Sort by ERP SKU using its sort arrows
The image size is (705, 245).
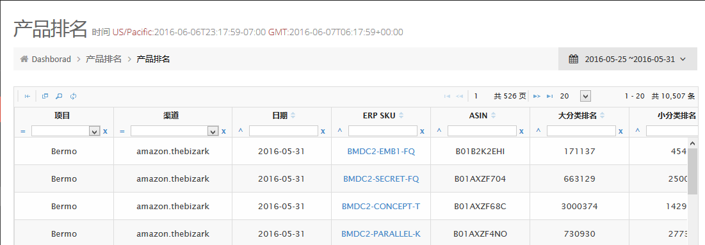point(401,116)
